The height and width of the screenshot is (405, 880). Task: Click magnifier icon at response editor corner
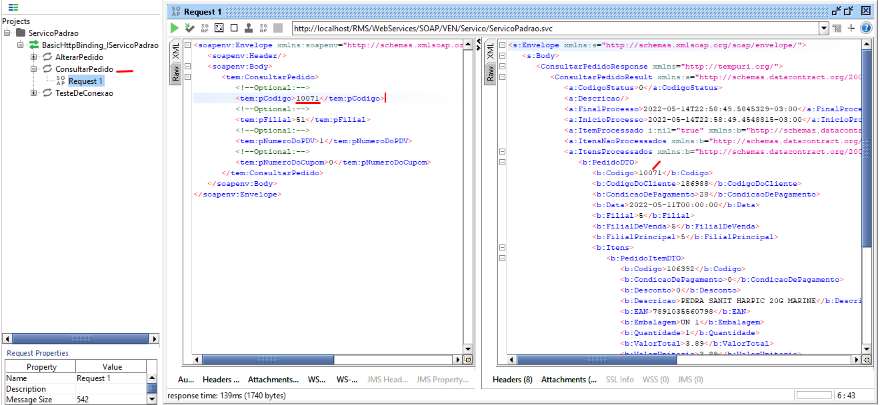(867, 360)
